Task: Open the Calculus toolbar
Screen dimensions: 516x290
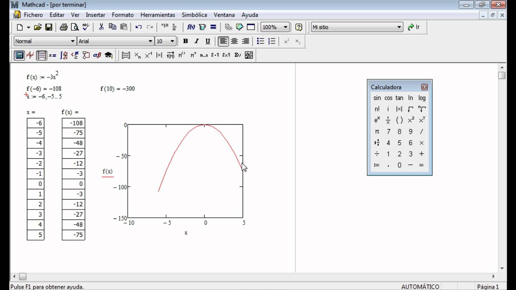Action: pyautogui.click(x=64, y=55)
